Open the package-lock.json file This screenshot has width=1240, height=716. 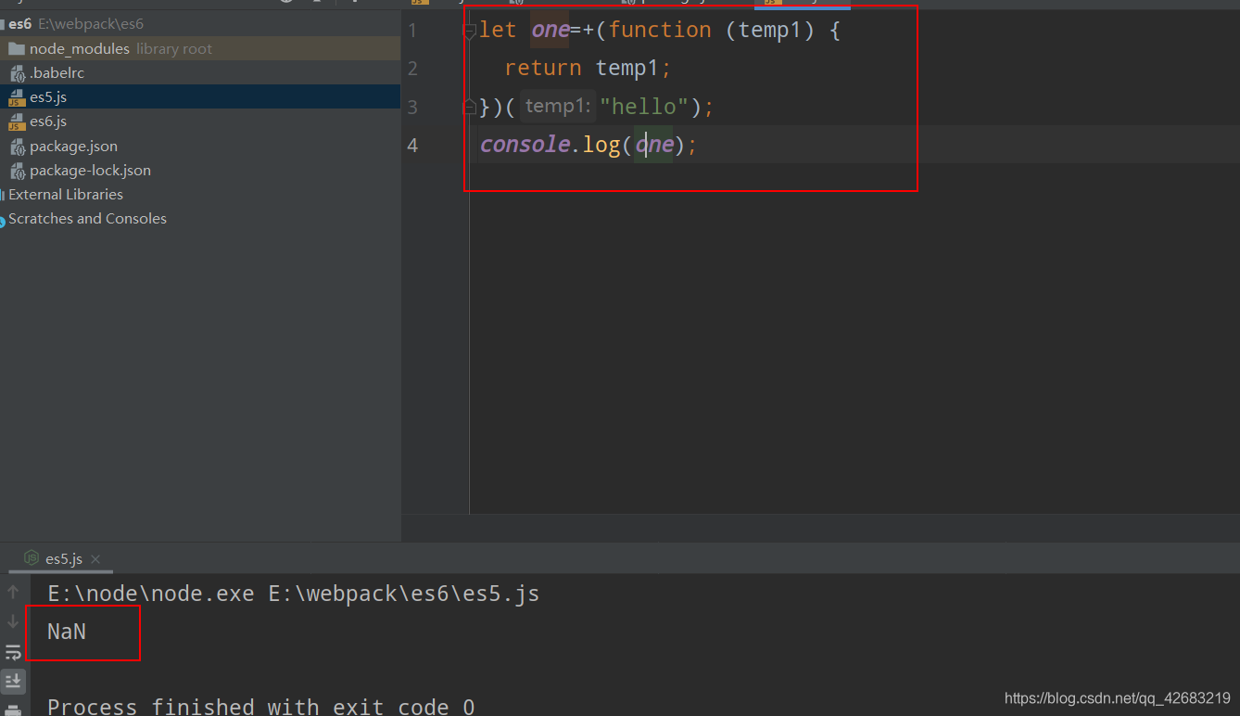tap(90, 170)
